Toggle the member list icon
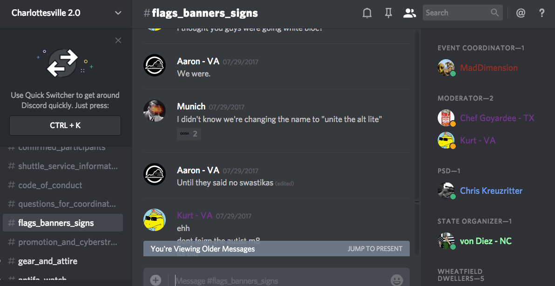The height and width of the screenshot is (286, 555). click(x=410, y=13)
